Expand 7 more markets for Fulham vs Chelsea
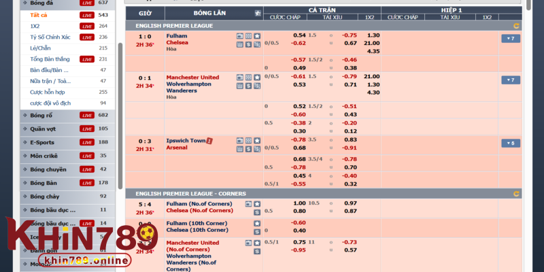The width and height of the screenshot is (544, 272). pyautogui.click(x=511, y=39)
